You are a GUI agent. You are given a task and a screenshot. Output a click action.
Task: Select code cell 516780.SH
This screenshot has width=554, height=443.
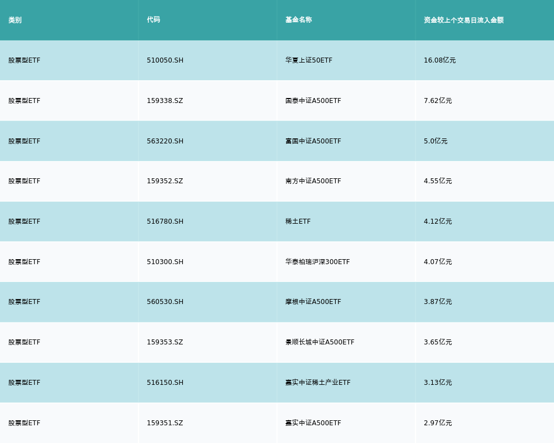tap(165, 221)
